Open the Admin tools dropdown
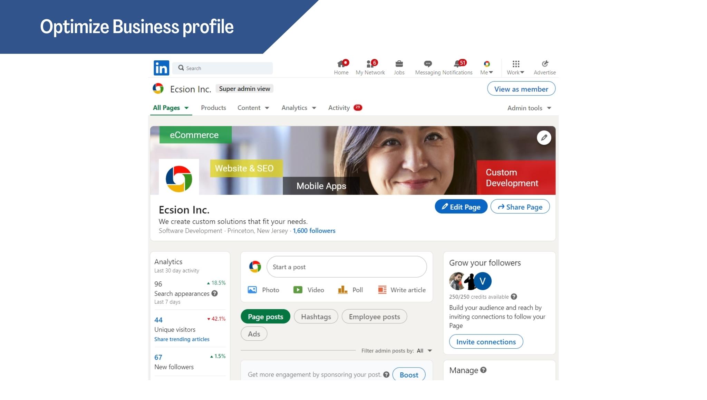 coord(529,108)
